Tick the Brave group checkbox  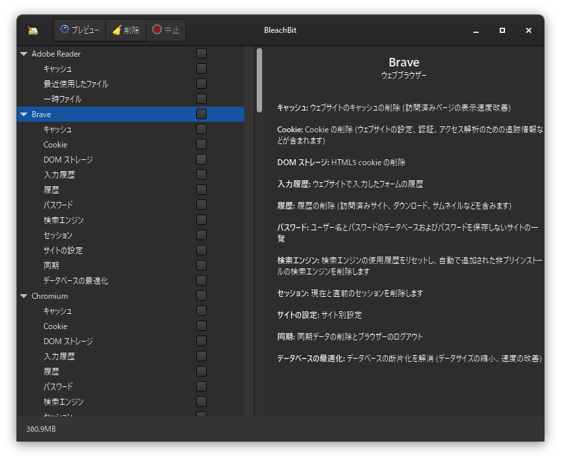pos(201,114)
